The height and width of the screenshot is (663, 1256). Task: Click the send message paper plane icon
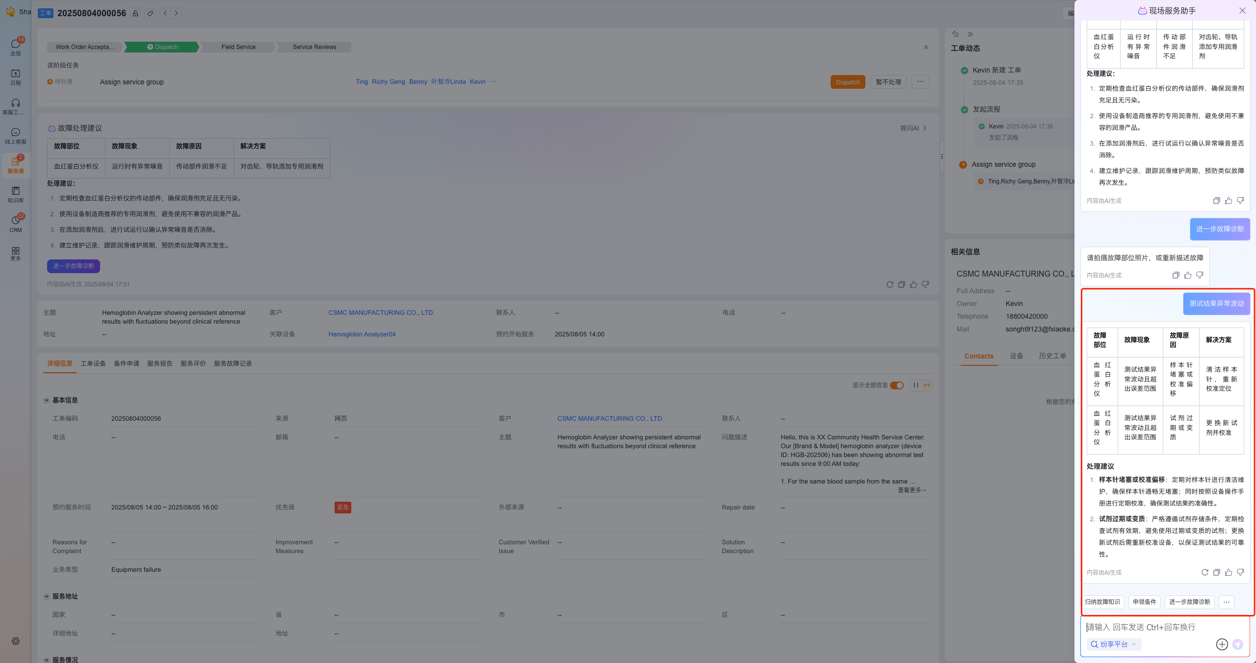point(1238,644)
